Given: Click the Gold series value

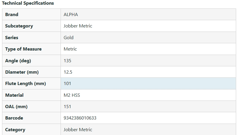Looking at the screenshot, I should click(x=68, y=38).
